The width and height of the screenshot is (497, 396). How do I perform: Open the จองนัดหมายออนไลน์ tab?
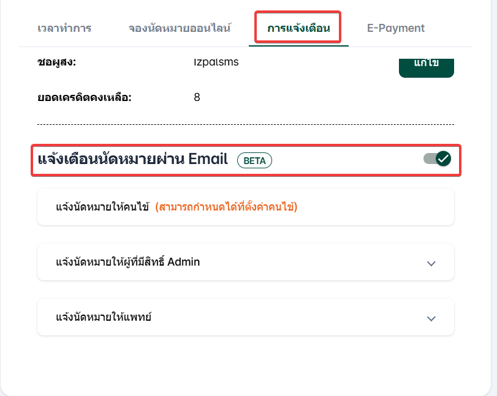point(180,28)
